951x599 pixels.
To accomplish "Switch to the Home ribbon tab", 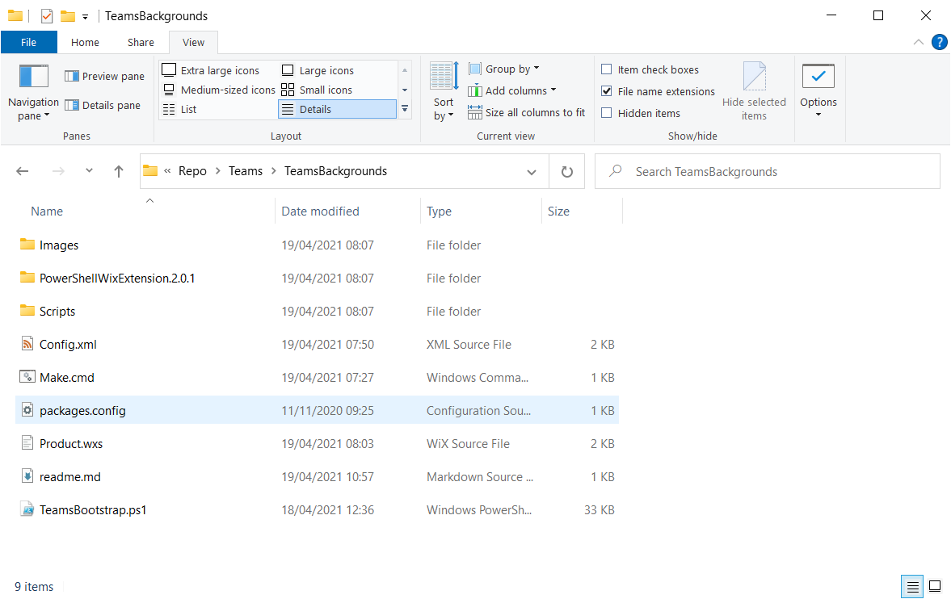I will (85, 42).
